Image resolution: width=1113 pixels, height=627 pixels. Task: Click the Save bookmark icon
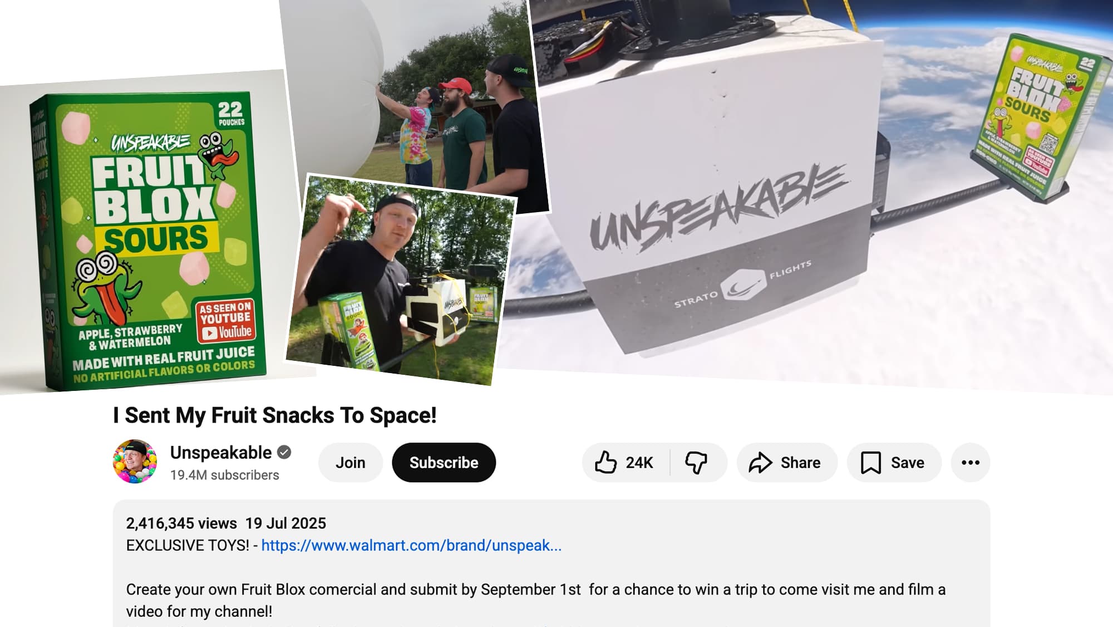tap(871, 463)
